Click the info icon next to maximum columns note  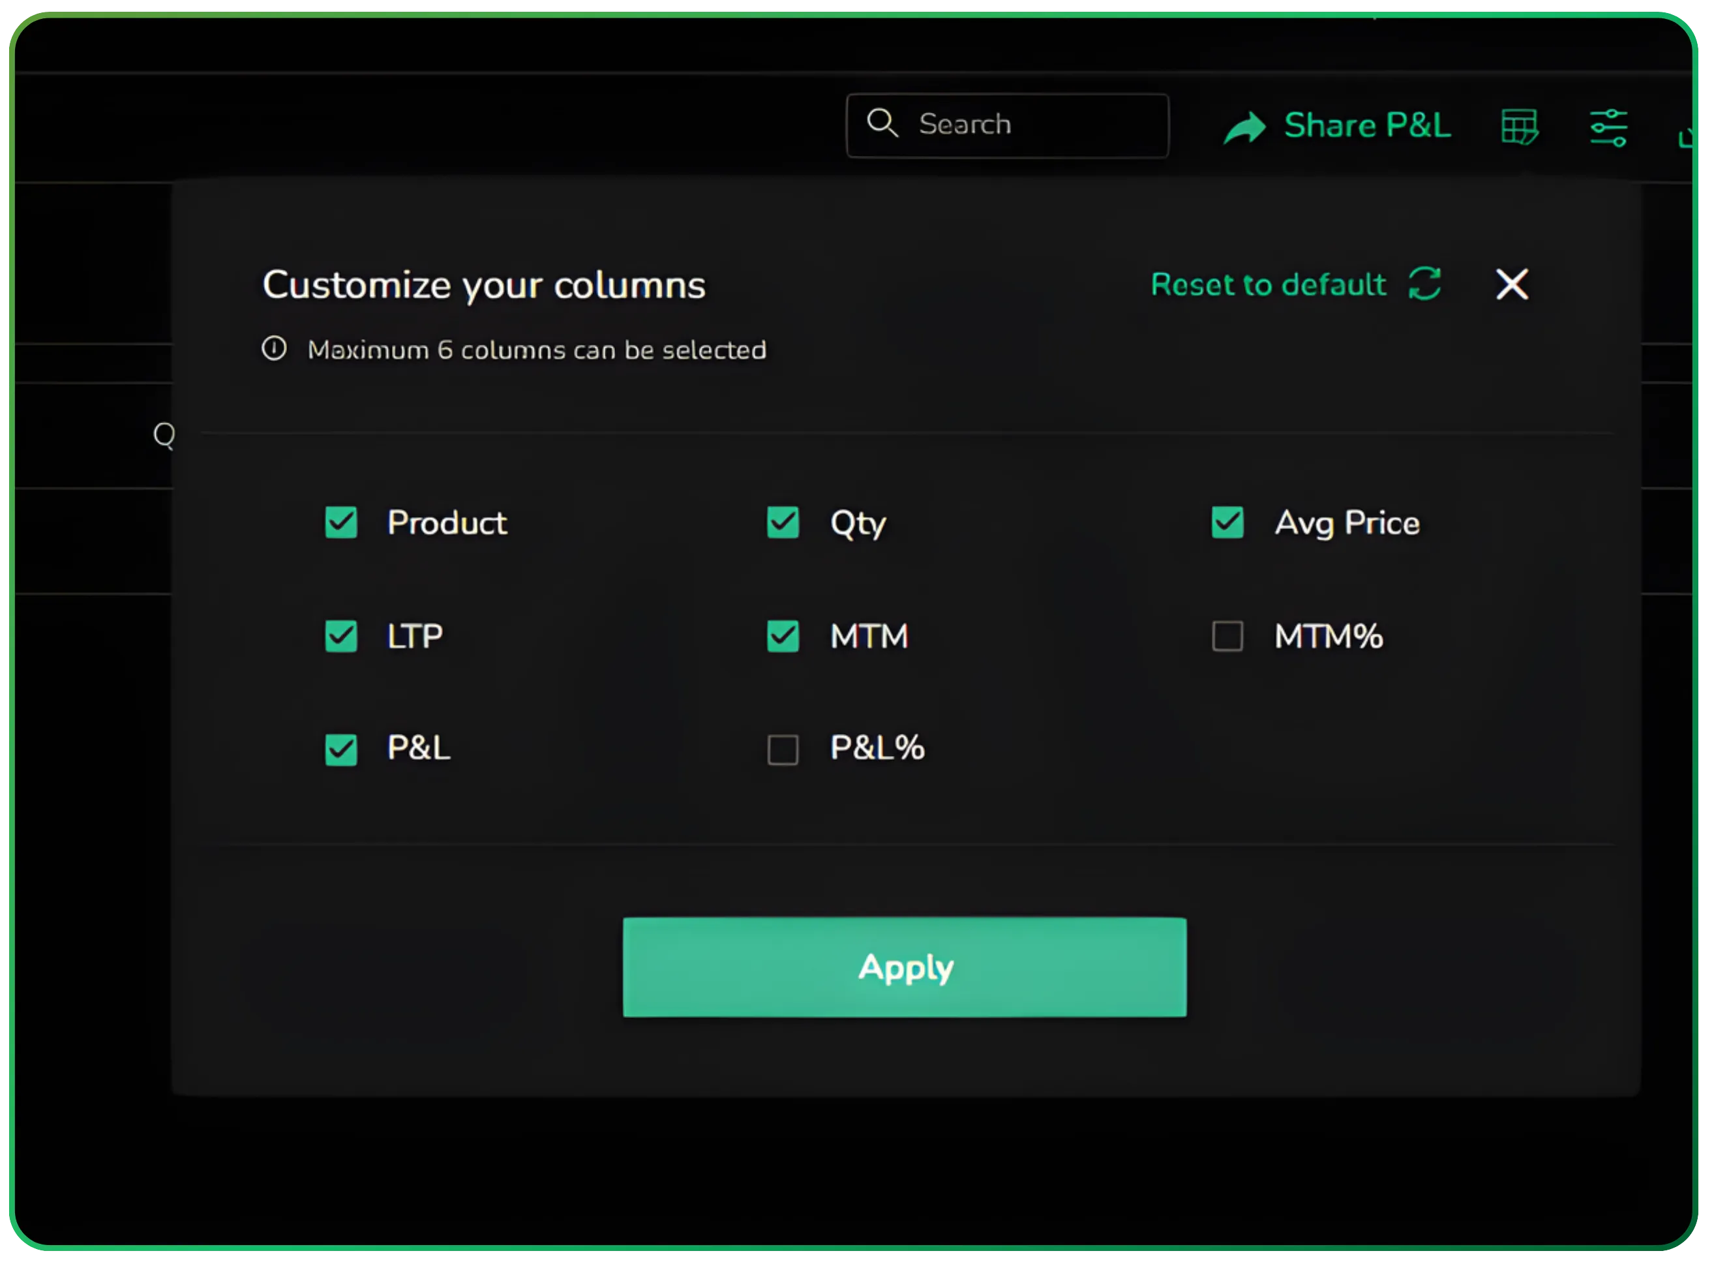click(x=273, y=349)
